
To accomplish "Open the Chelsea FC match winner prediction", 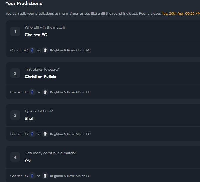I will point(36,35).
